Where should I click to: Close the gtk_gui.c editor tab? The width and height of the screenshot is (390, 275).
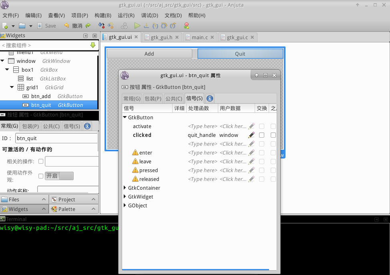tap(252, 37)
